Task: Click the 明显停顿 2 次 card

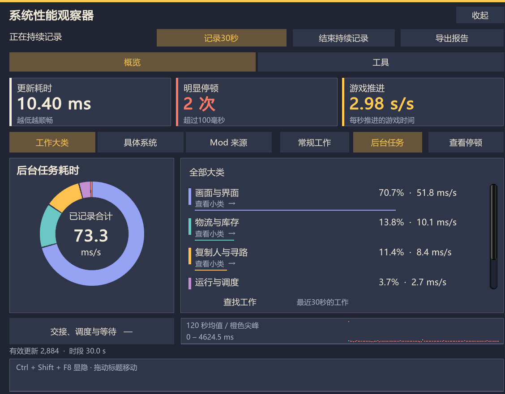Action: point(257,102)
